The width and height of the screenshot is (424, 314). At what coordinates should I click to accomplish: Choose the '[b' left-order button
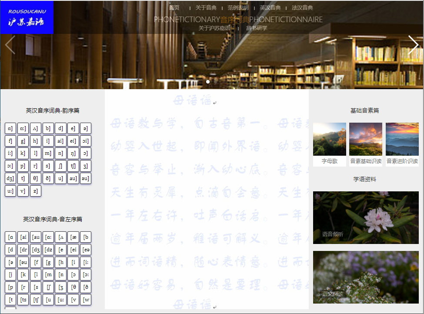(x=85, y=237)
